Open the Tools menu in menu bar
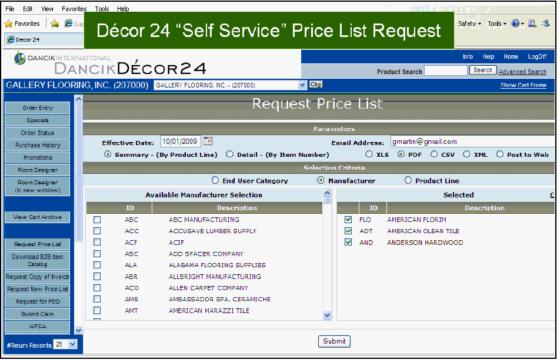Viewport: 557px width, 360px height. [x=102, y=9]
